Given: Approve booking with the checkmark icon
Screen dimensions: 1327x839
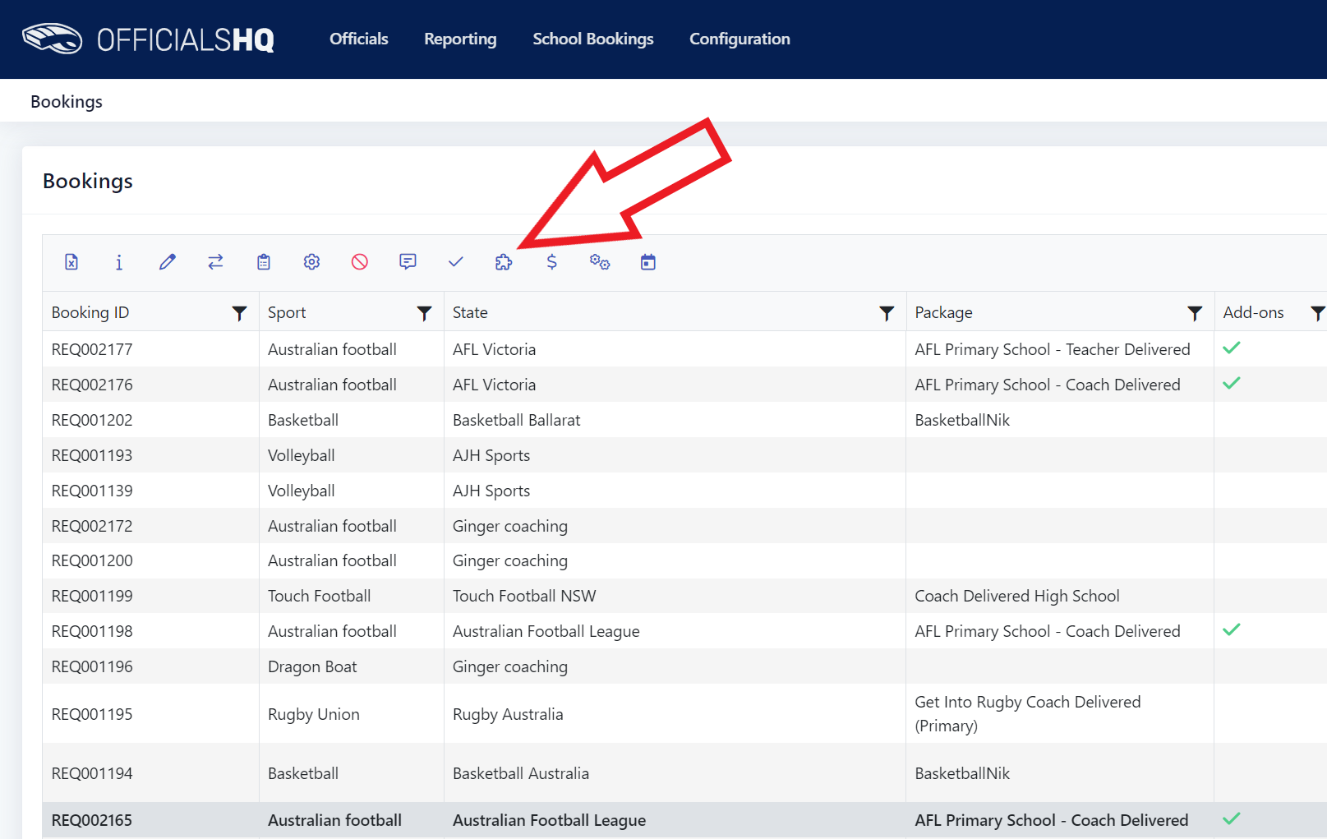Looking at the screenshot, I should click(x=456, y=262).
